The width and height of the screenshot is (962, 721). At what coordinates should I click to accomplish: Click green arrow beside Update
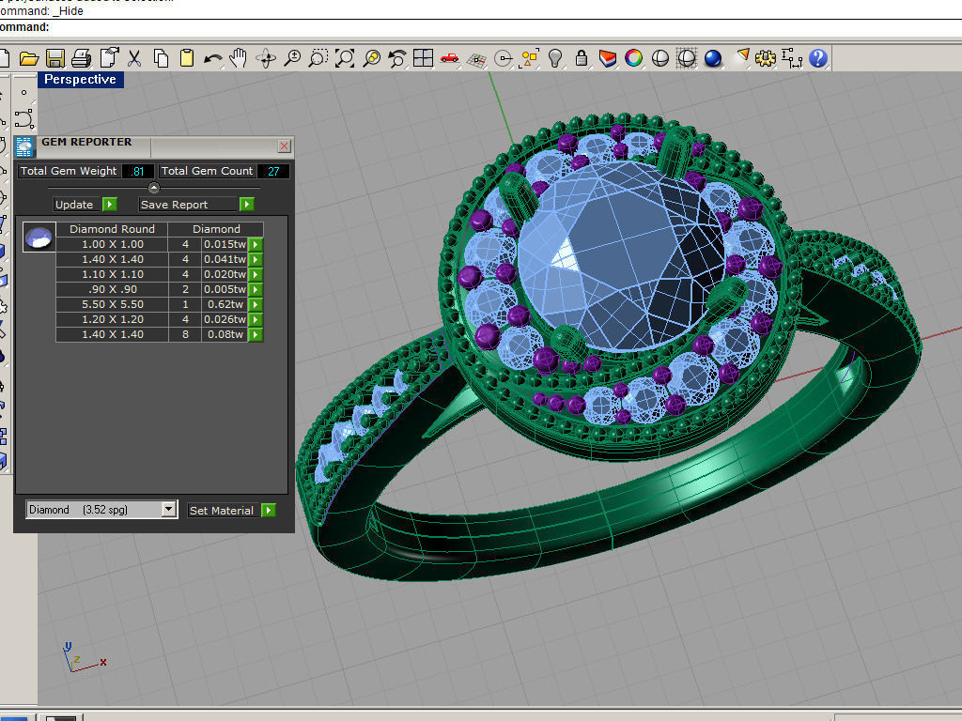[x=110, y=204]
